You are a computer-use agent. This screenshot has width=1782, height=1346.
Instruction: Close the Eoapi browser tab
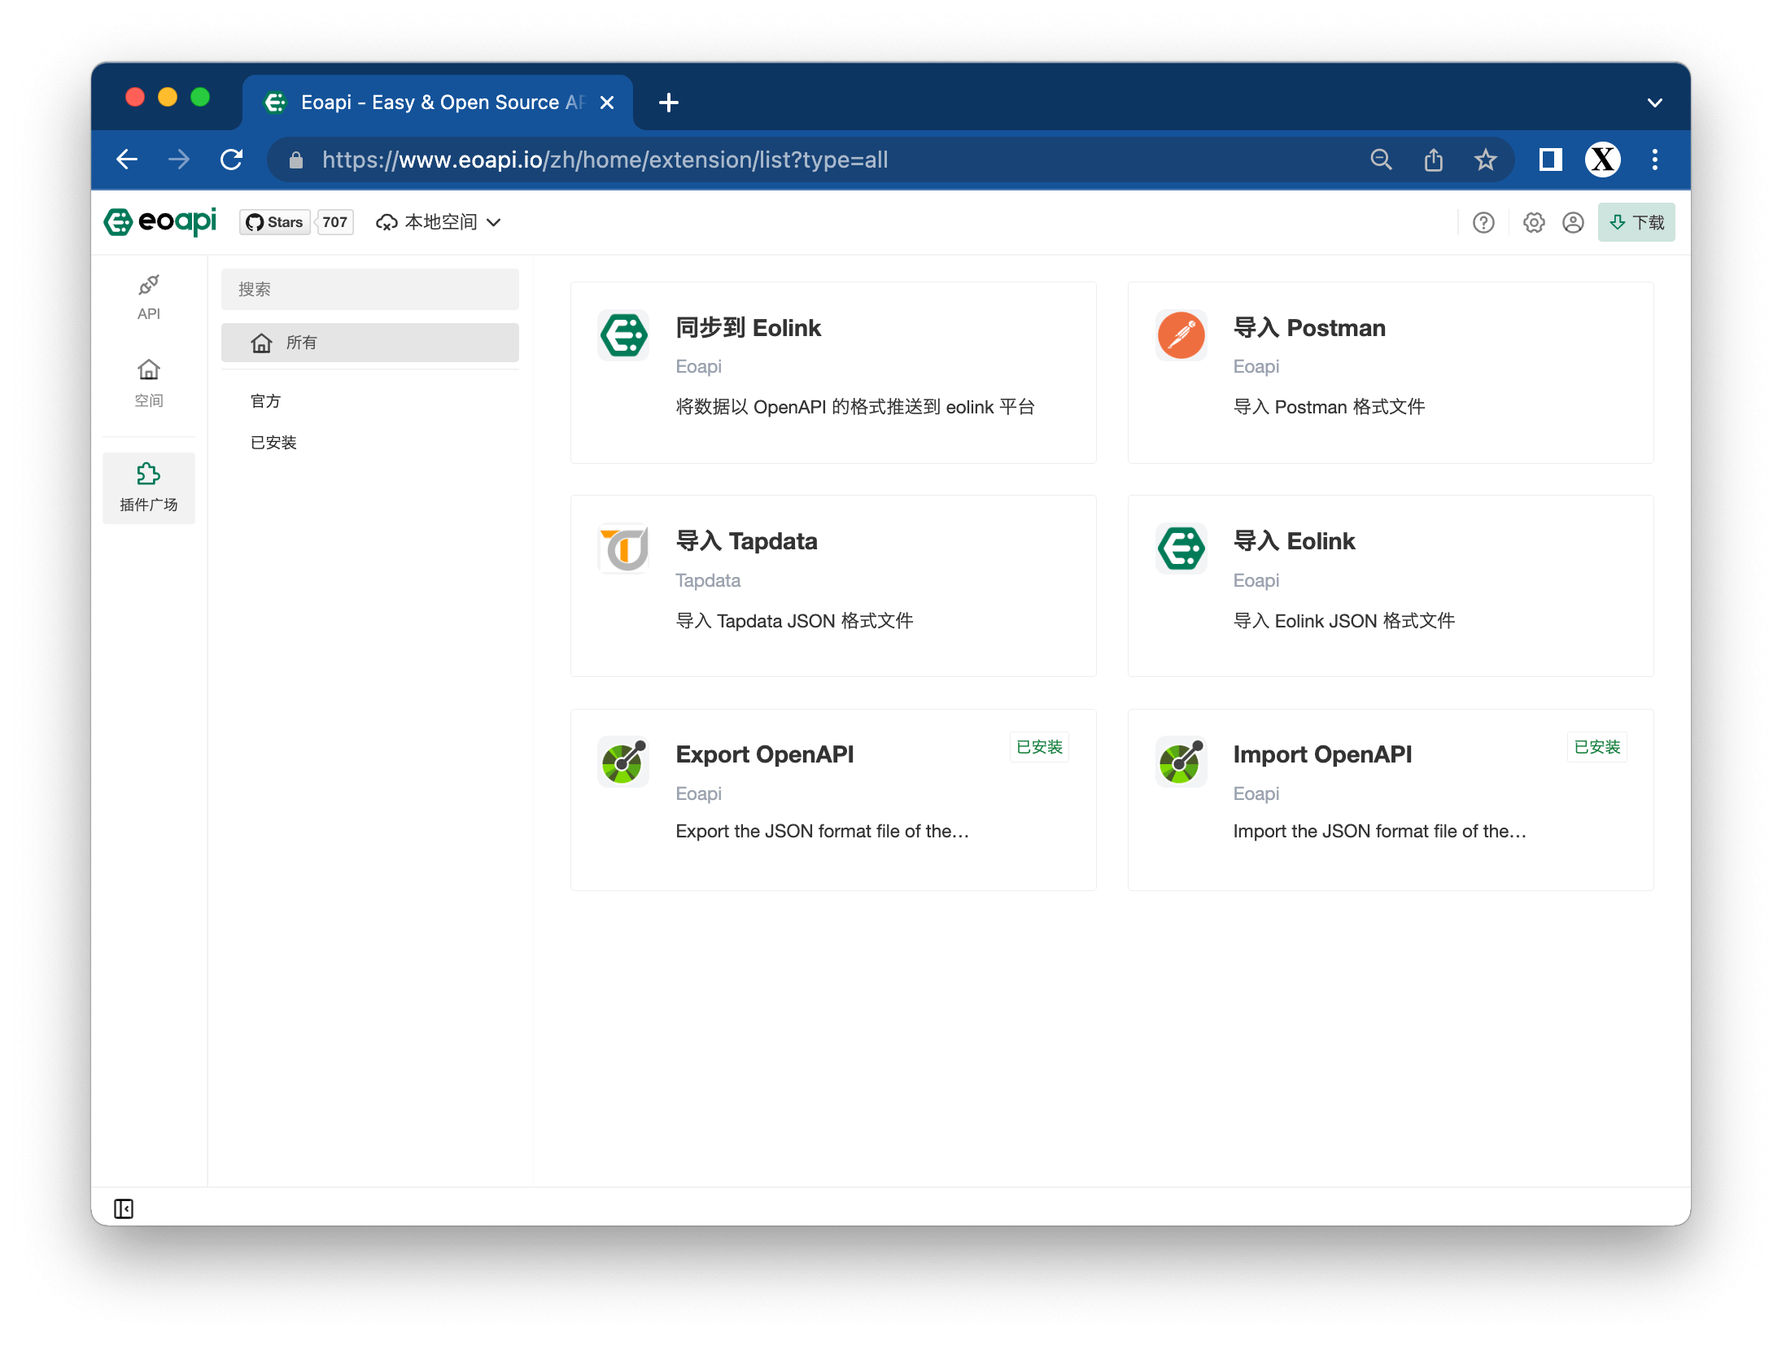tap(606, 103)
